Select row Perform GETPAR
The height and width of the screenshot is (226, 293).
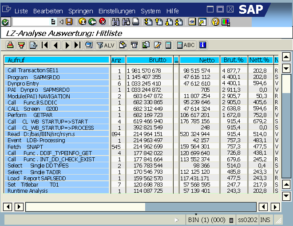tap(57, 115)
